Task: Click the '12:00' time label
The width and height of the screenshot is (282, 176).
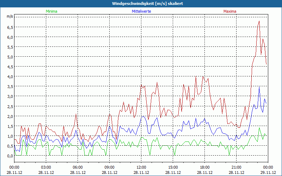Action: click(x=141, y=168)
